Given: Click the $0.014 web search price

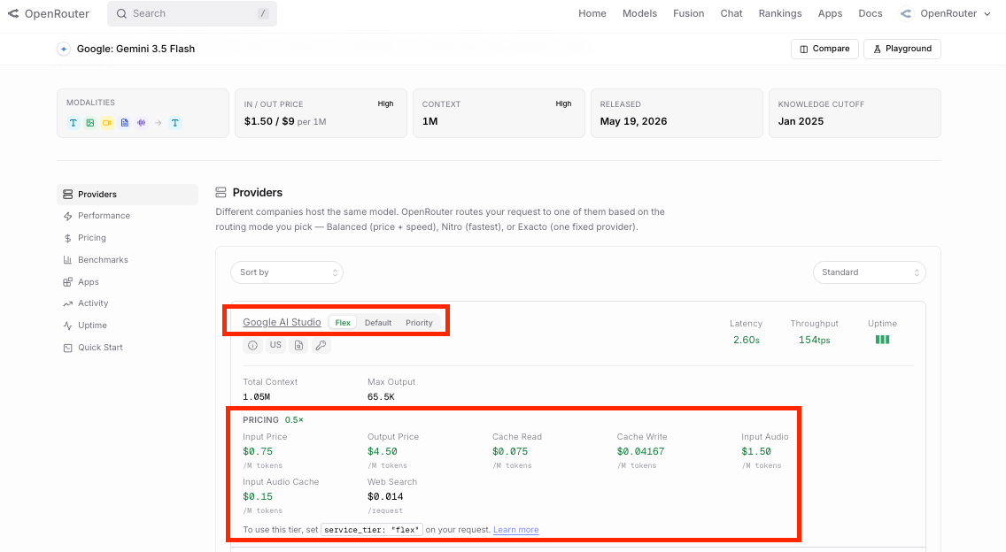Looking at the screenshot, I should [385, 497].
